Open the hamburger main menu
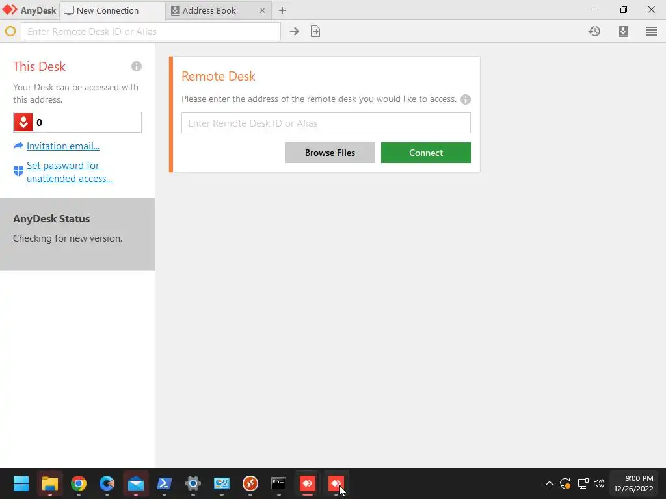Image resolution: width=666 pixels, height=499 pixels. (652, 31)
